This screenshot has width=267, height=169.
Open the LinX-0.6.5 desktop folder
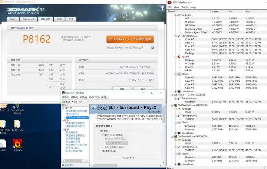(17, 126)
